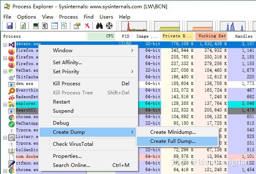Click the RadeonSet process icon

[12, 98]
